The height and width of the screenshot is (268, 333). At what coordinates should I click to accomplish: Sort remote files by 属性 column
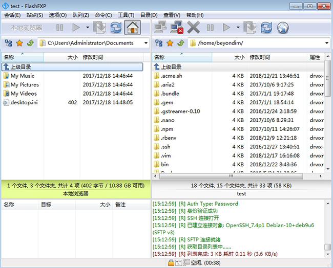point(316,57)
